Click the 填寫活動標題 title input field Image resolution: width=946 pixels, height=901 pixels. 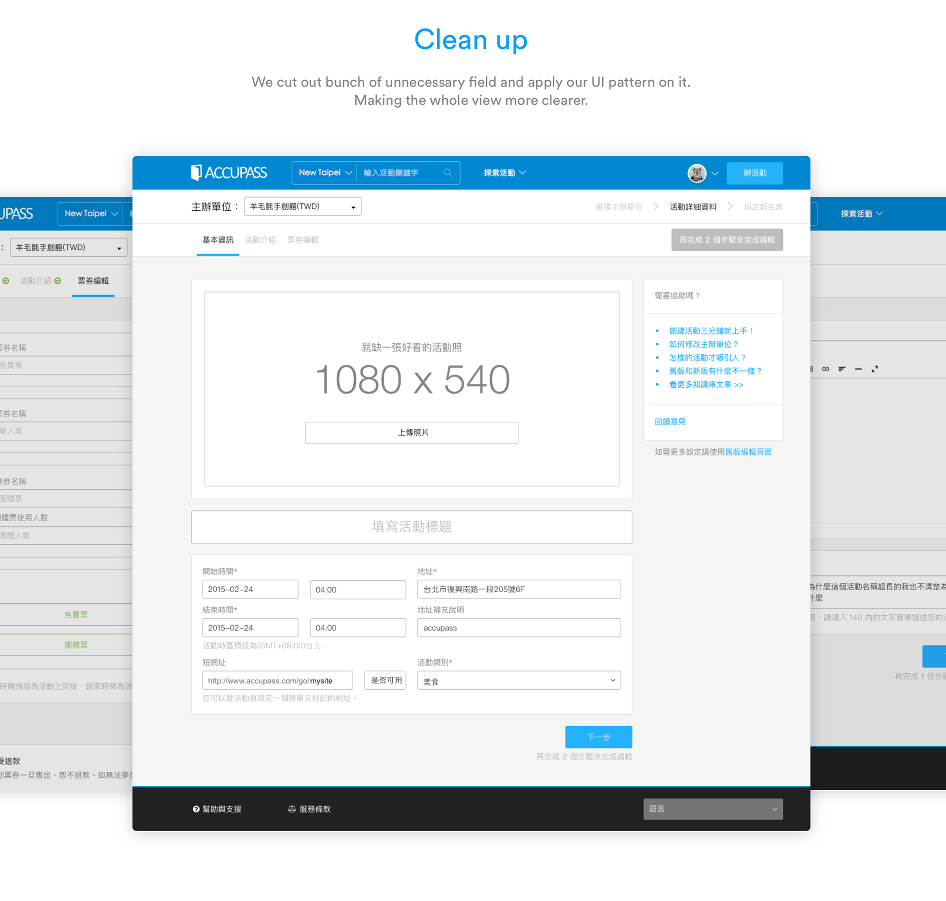[x=411, y=527]
